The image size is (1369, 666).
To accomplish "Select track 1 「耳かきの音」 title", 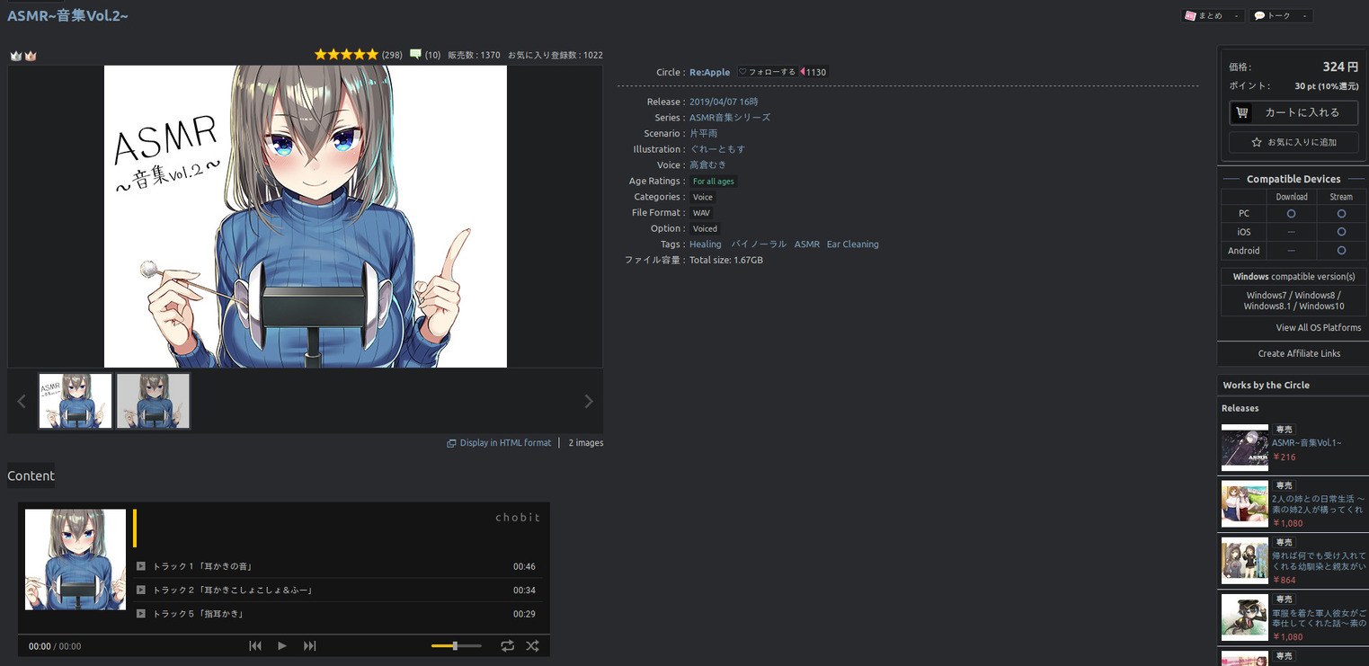I will 202,566.
